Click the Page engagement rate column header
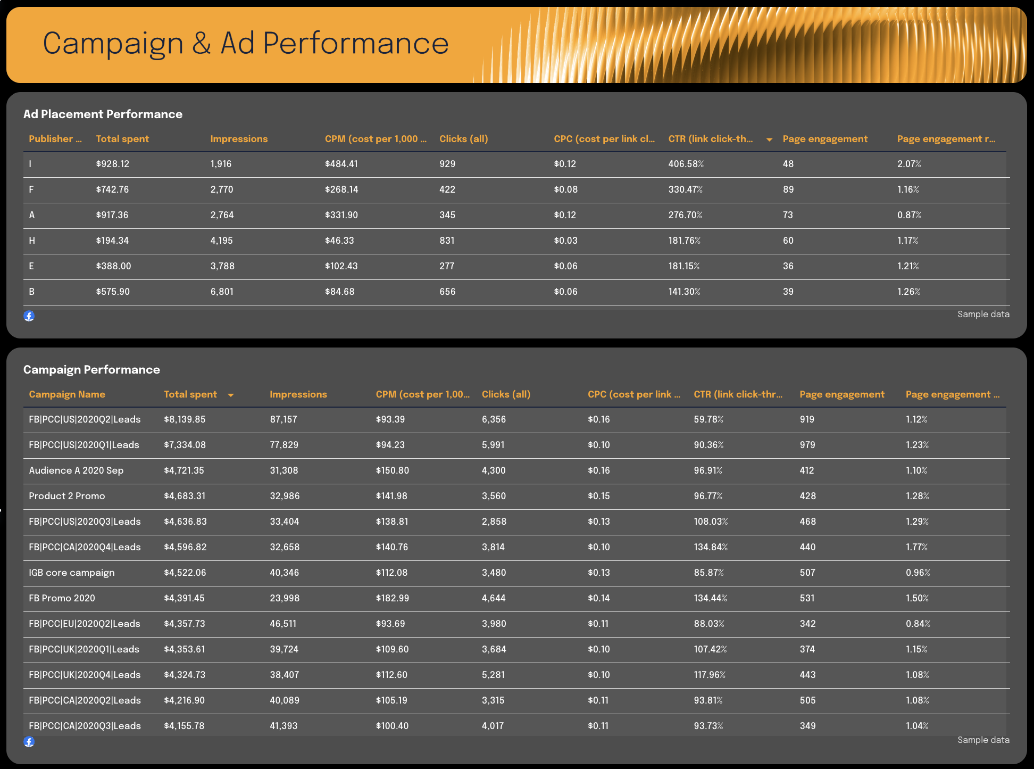 [947, 138]
